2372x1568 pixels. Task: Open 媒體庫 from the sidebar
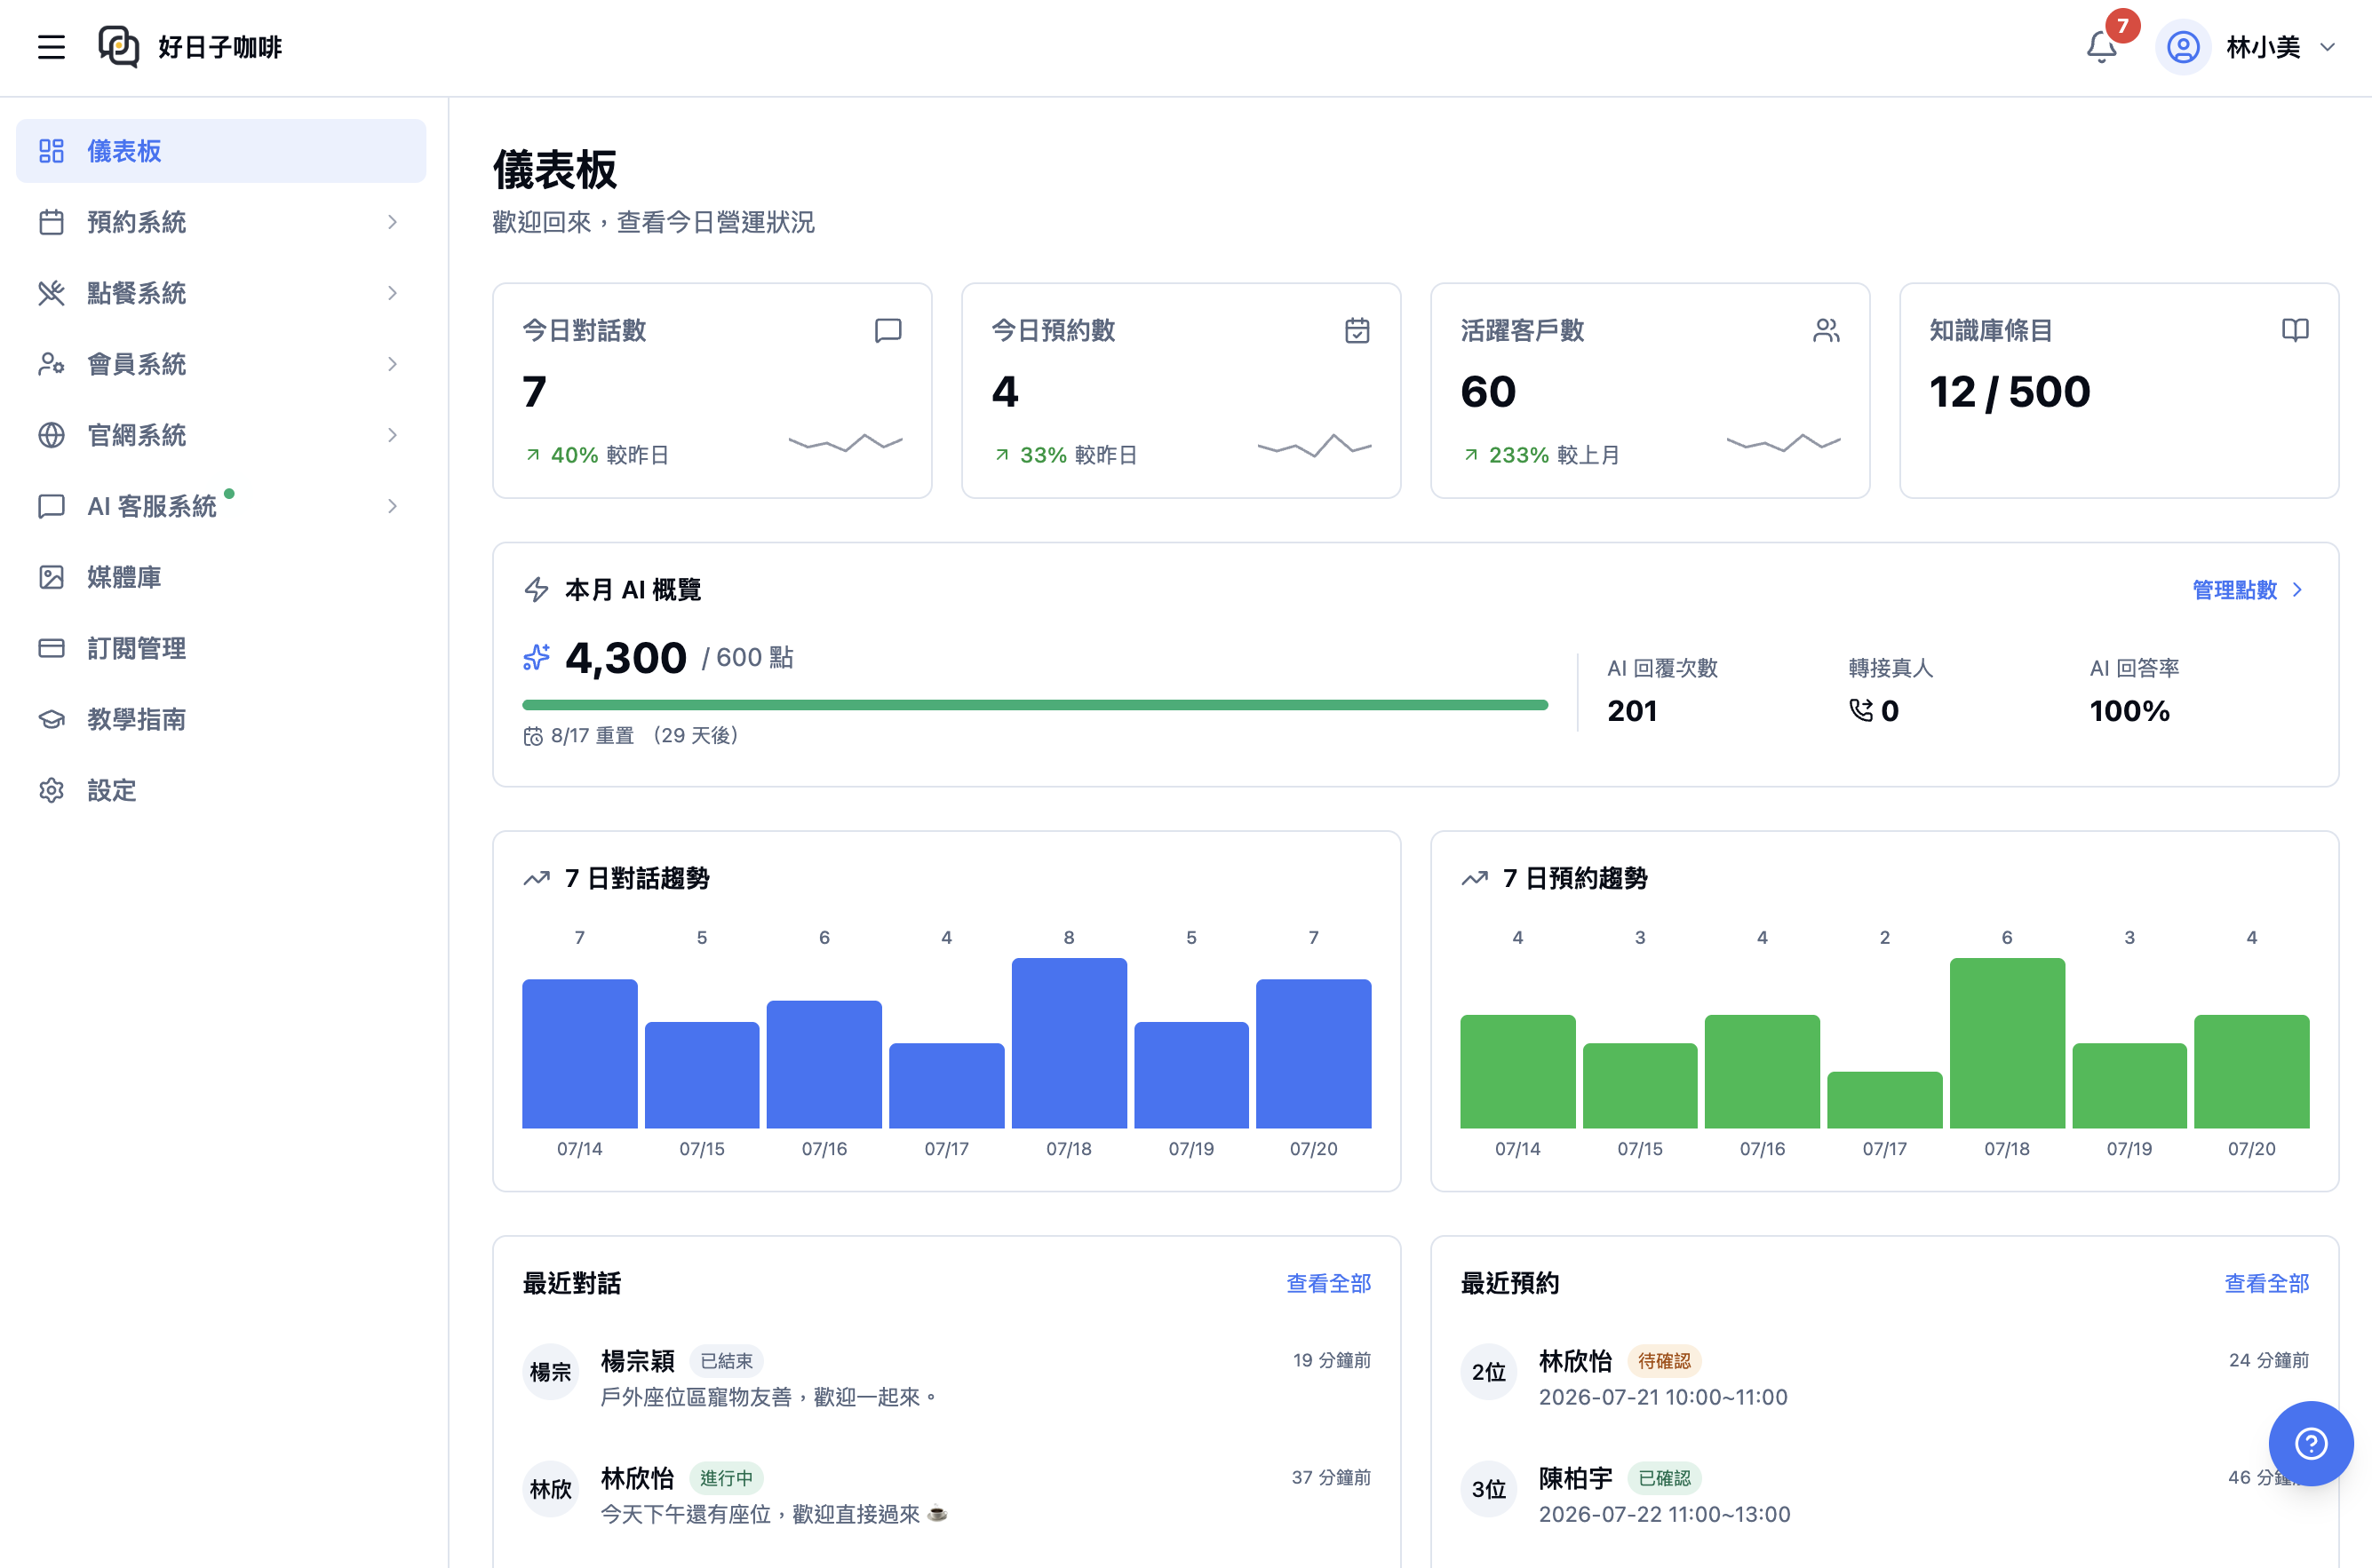click(221, 577)
